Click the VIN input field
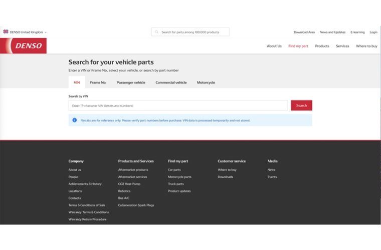The width and height of the screenshot is (381, 250). 178,105
